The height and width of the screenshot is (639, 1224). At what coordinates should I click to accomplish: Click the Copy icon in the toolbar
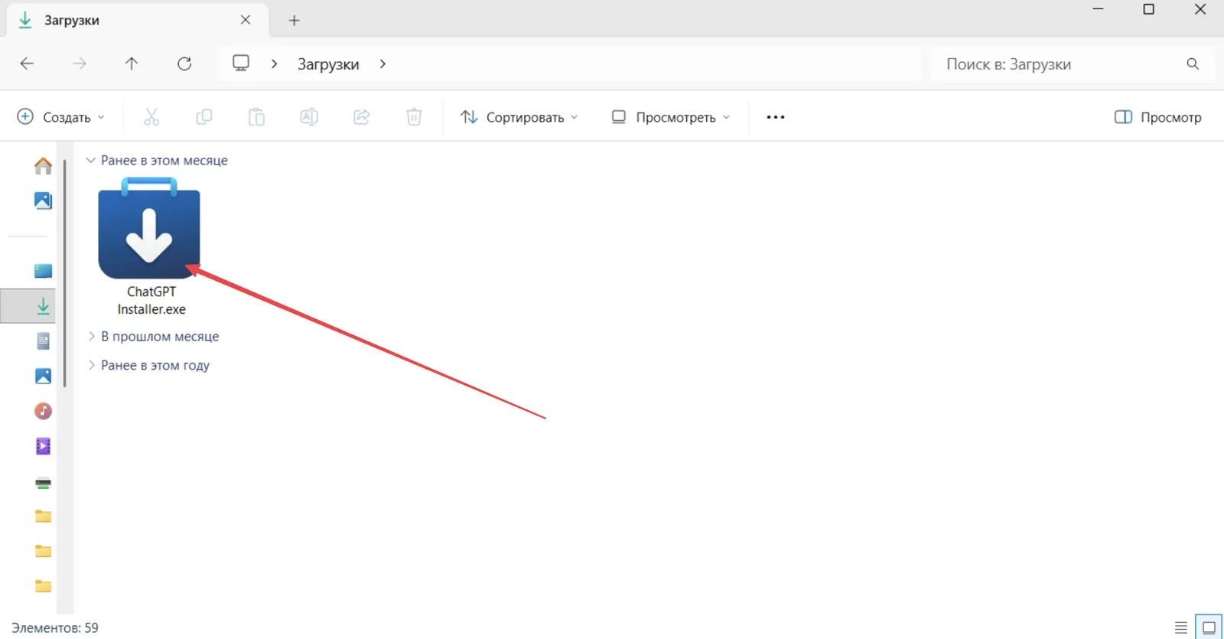[x=204, y=116]
